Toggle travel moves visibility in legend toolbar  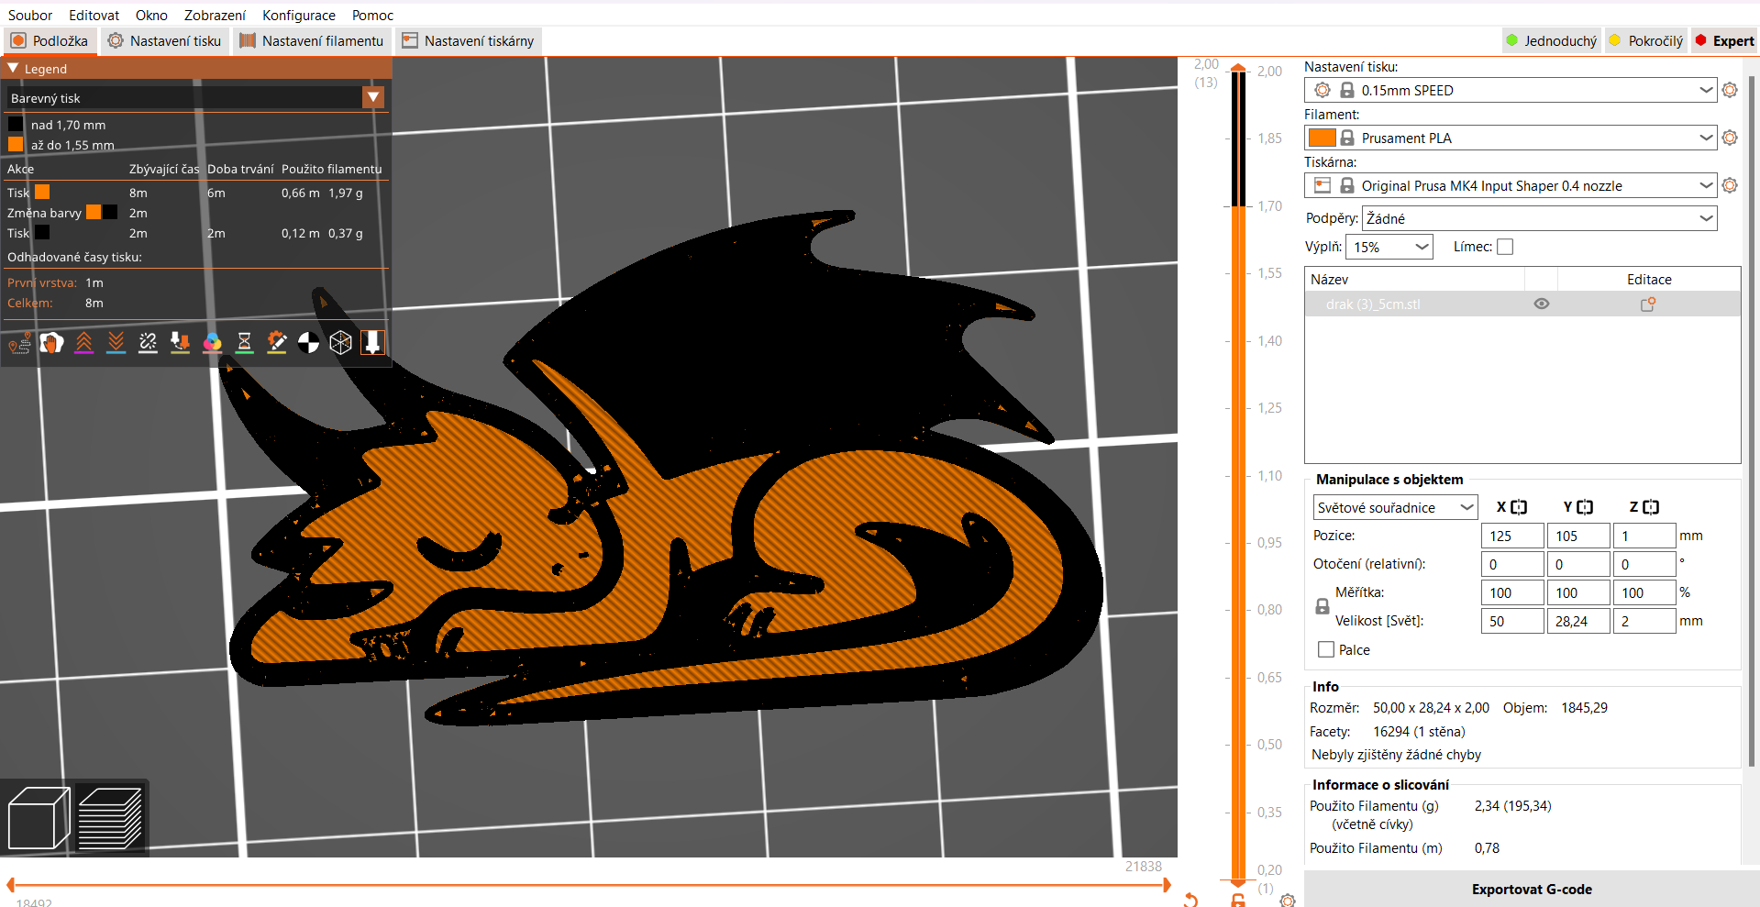click(x=19, y=343)
